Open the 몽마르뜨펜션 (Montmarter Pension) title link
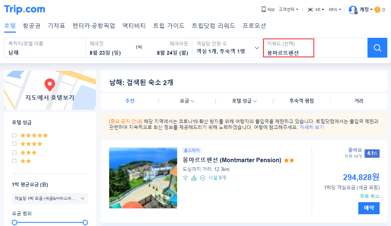The width and height of the screenshot is (391, 226). (232, 160)
